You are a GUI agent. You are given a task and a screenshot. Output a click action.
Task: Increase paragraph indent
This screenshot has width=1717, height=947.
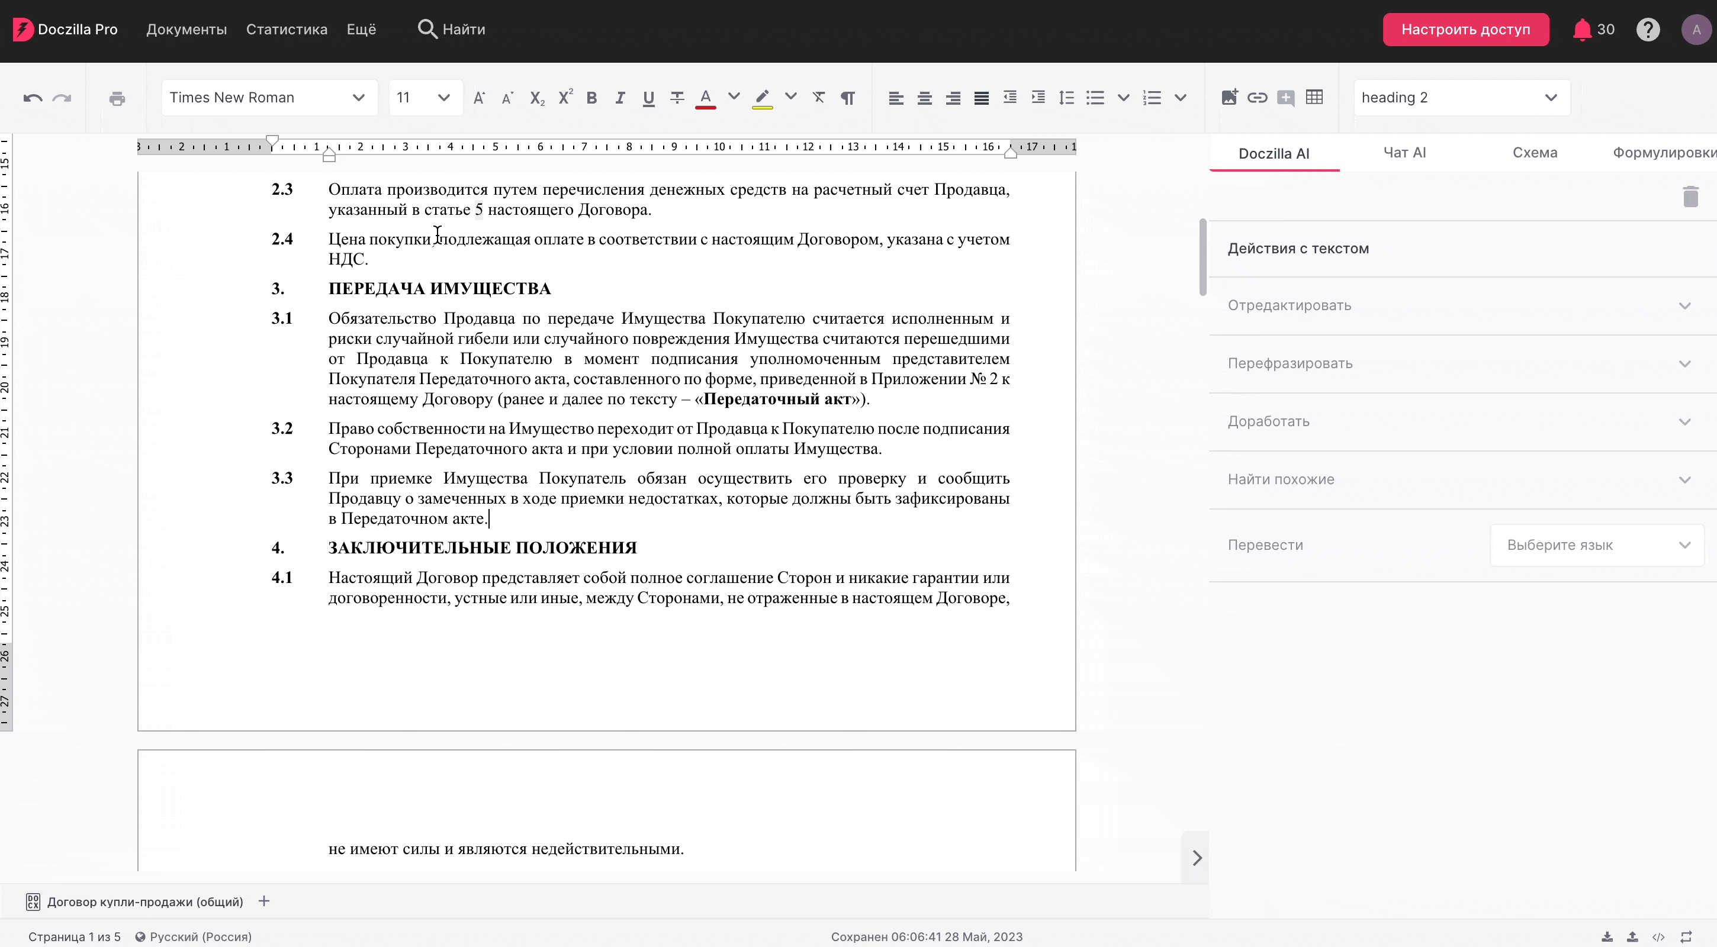pos(1038,98)
